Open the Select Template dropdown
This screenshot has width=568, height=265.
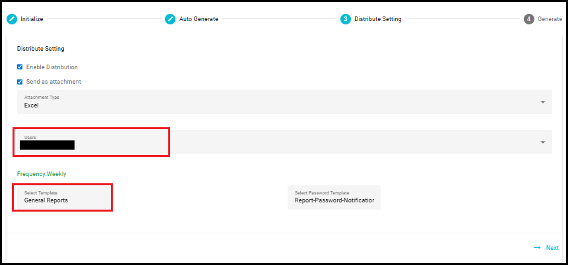pyautogui.click(x=63, y=197)
